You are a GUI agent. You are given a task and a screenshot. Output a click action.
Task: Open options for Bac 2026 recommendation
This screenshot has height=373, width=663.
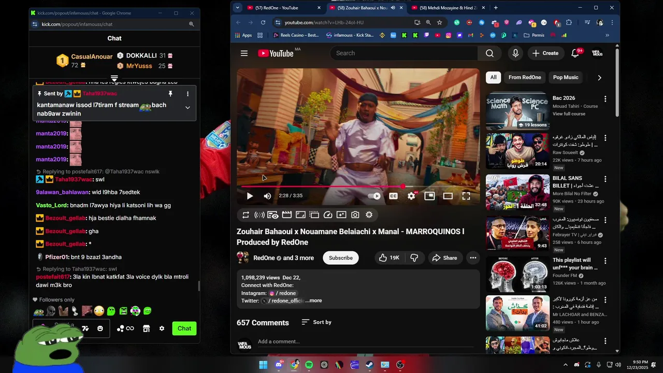click(x=605, y=99)
